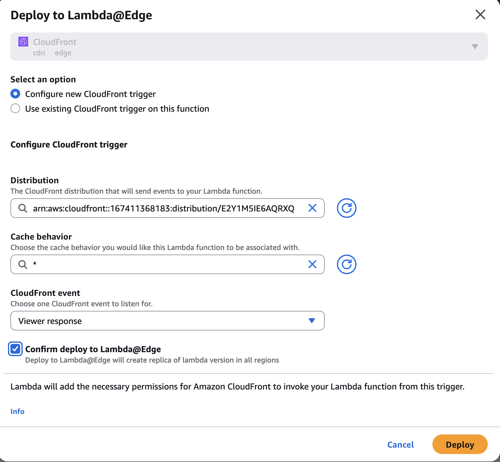Click the Viewer response dropdown arrow
500x462 pixels.
pyautogui.click(x=312, y=321)
